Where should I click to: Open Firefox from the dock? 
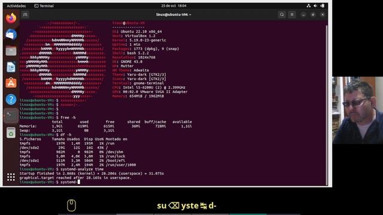[11, 19]
